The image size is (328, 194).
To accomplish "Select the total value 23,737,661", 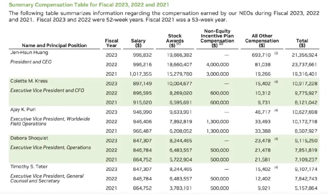I will click(305, 65).
